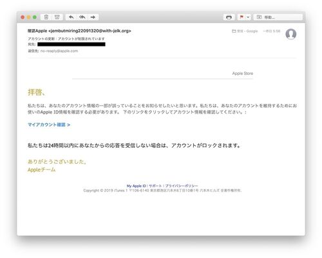Zoom the window with green button

point(35,17)
